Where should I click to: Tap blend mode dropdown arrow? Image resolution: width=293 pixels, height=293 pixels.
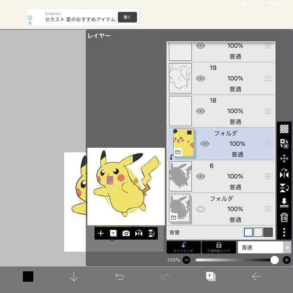[287, 247]
